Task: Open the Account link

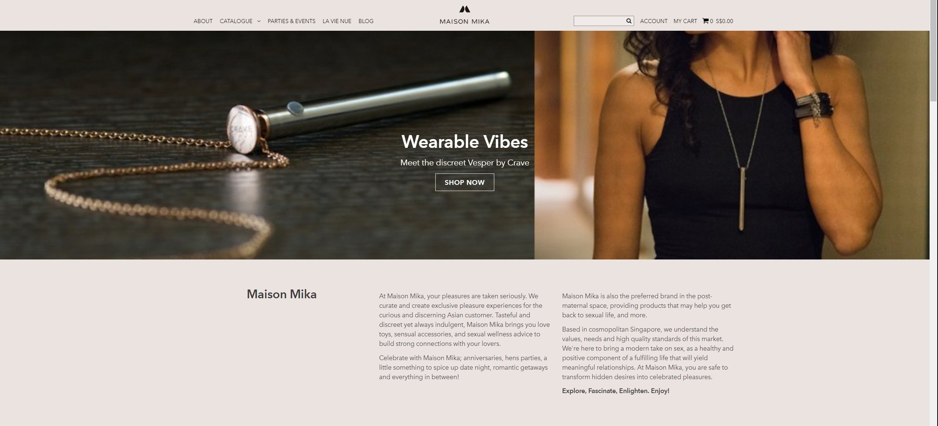Action: pos(654,21)
